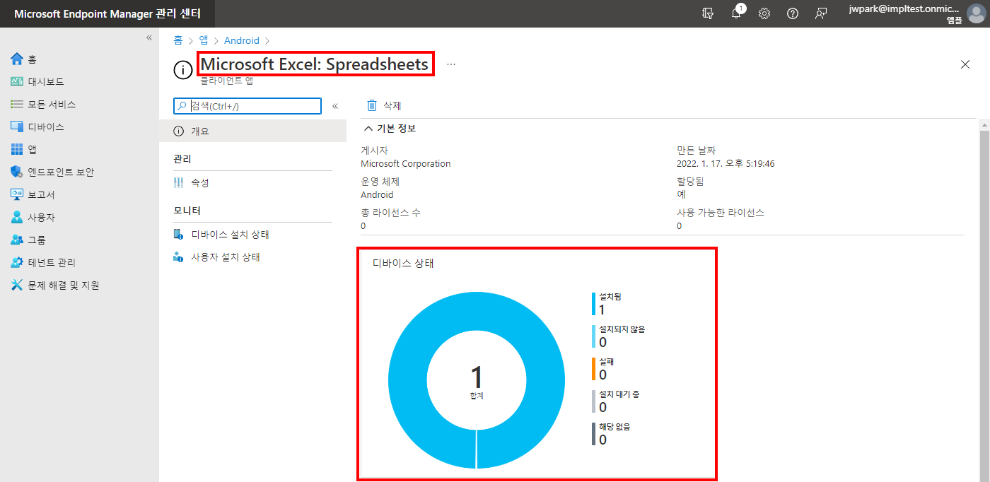Click the Apps (앱) grid icon
Viewport: 990px width, 482px height.
[17, 149]
